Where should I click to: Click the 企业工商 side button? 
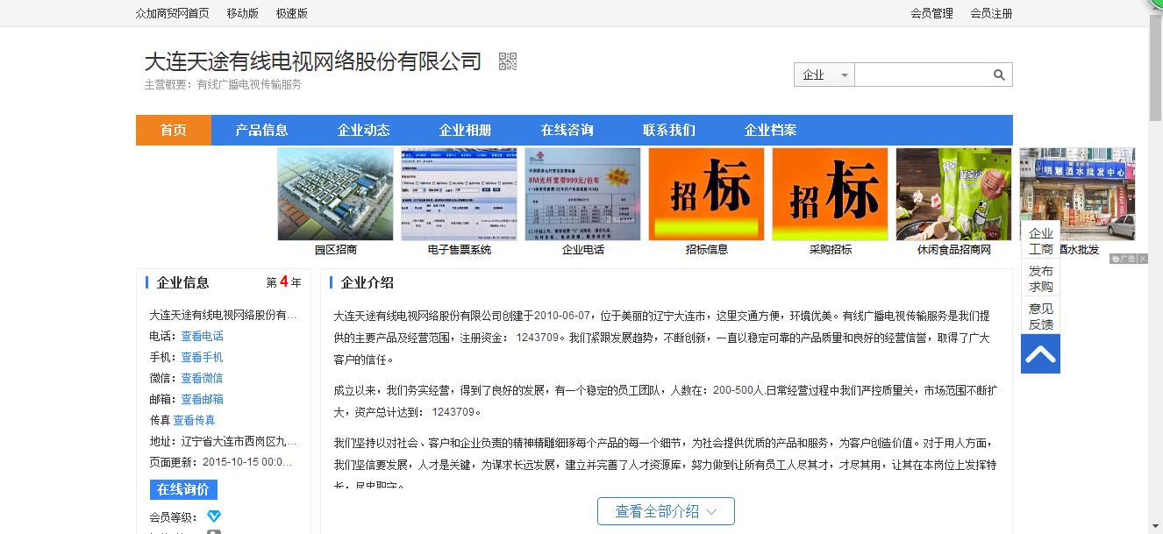click(x=1041, y=241)
